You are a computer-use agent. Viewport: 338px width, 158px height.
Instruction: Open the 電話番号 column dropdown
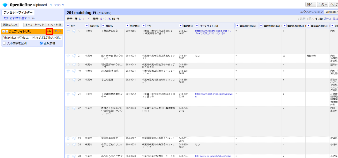[181, 26]
